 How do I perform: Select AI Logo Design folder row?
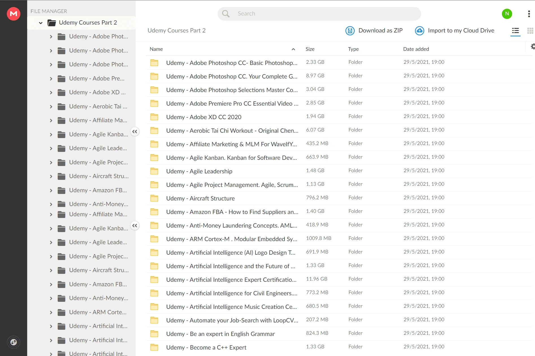339,252
